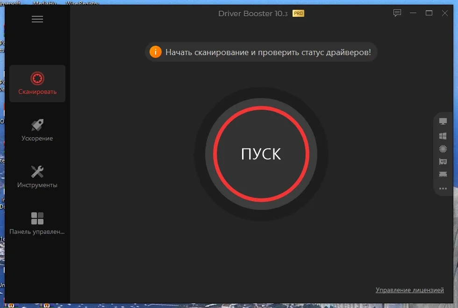Click the PRO badge next to title
Viewport: 458px width, 308px height.
point(298,14)
